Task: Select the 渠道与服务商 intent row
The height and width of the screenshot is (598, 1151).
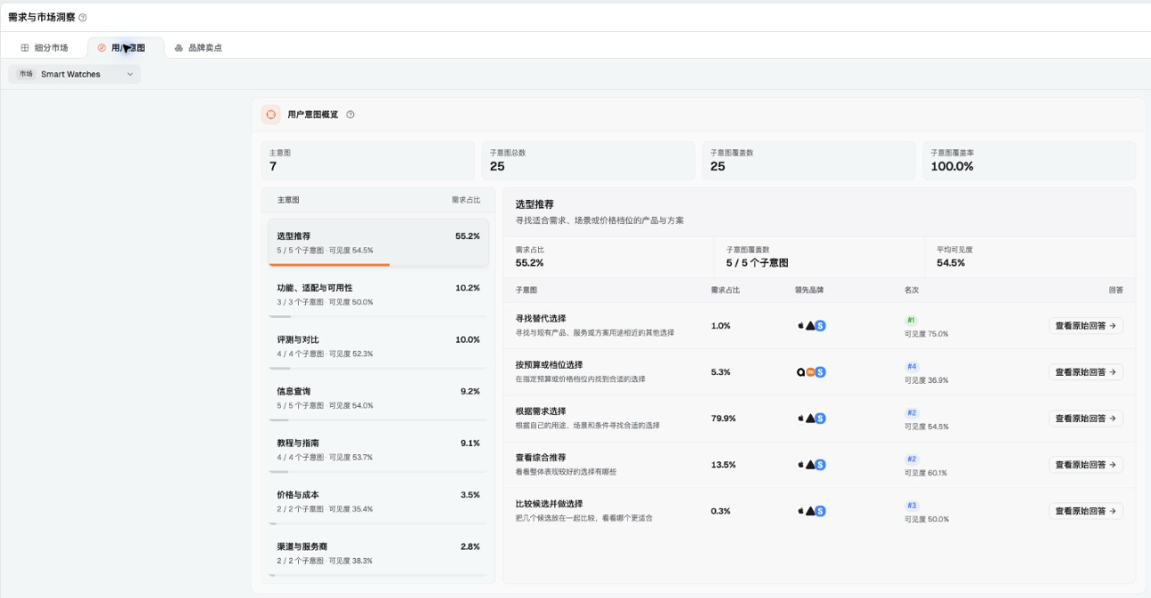Action: 378,553
